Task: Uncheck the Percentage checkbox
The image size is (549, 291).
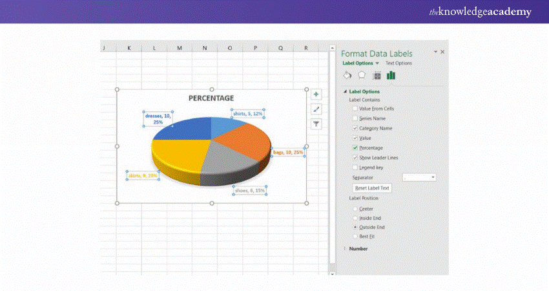Action: [x=355, y=148]
